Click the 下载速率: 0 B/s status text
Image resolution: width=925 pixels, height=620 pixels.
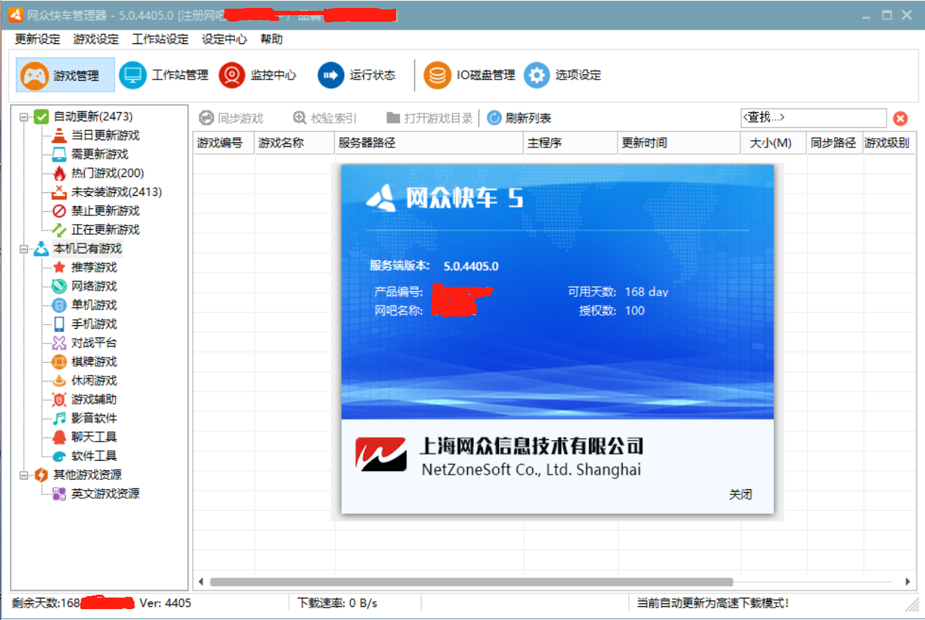pyautogui.click(x=337, y=603)
